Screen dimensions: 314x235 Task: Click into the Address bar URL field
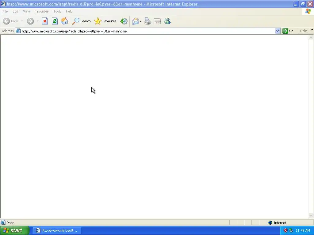(x=148, y=31)
